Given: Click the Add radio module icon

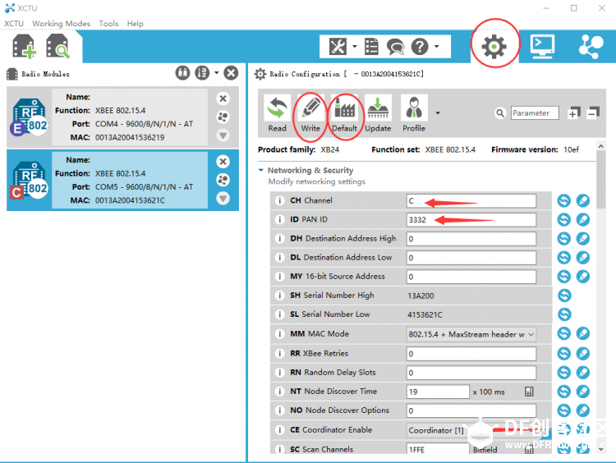Looking at the screenshot, I should 24,46.
